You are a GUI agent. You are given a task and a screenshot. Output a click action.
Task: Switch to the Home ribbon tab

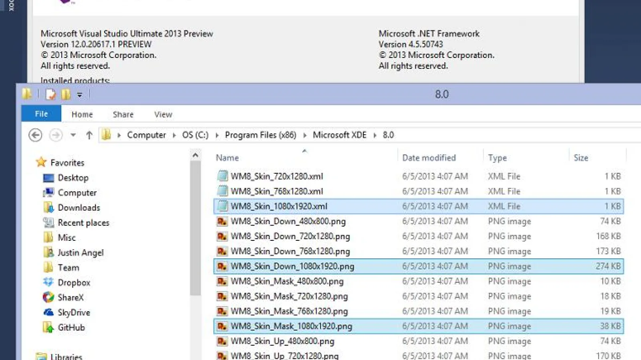coord(82,114)
